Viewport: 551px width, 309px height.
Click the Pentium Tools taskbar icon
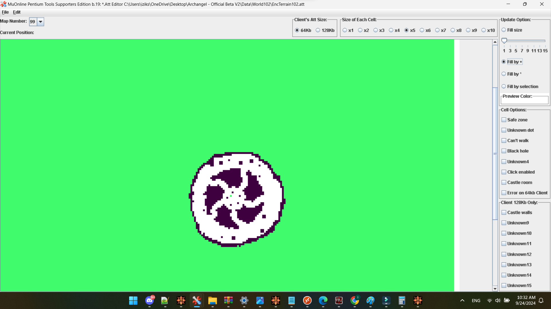point(197,300)
